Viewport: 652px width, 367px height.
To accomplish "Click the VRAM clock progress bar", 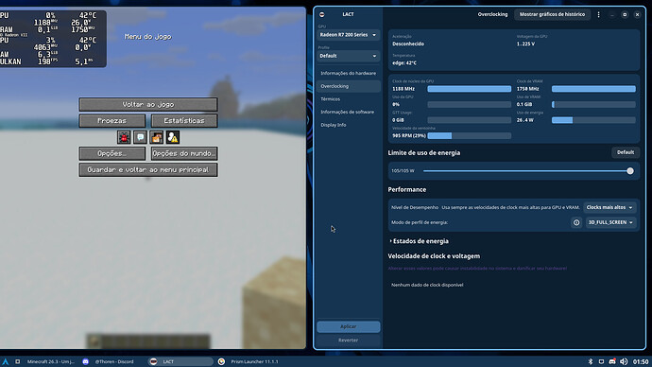I will pos(593,89).
